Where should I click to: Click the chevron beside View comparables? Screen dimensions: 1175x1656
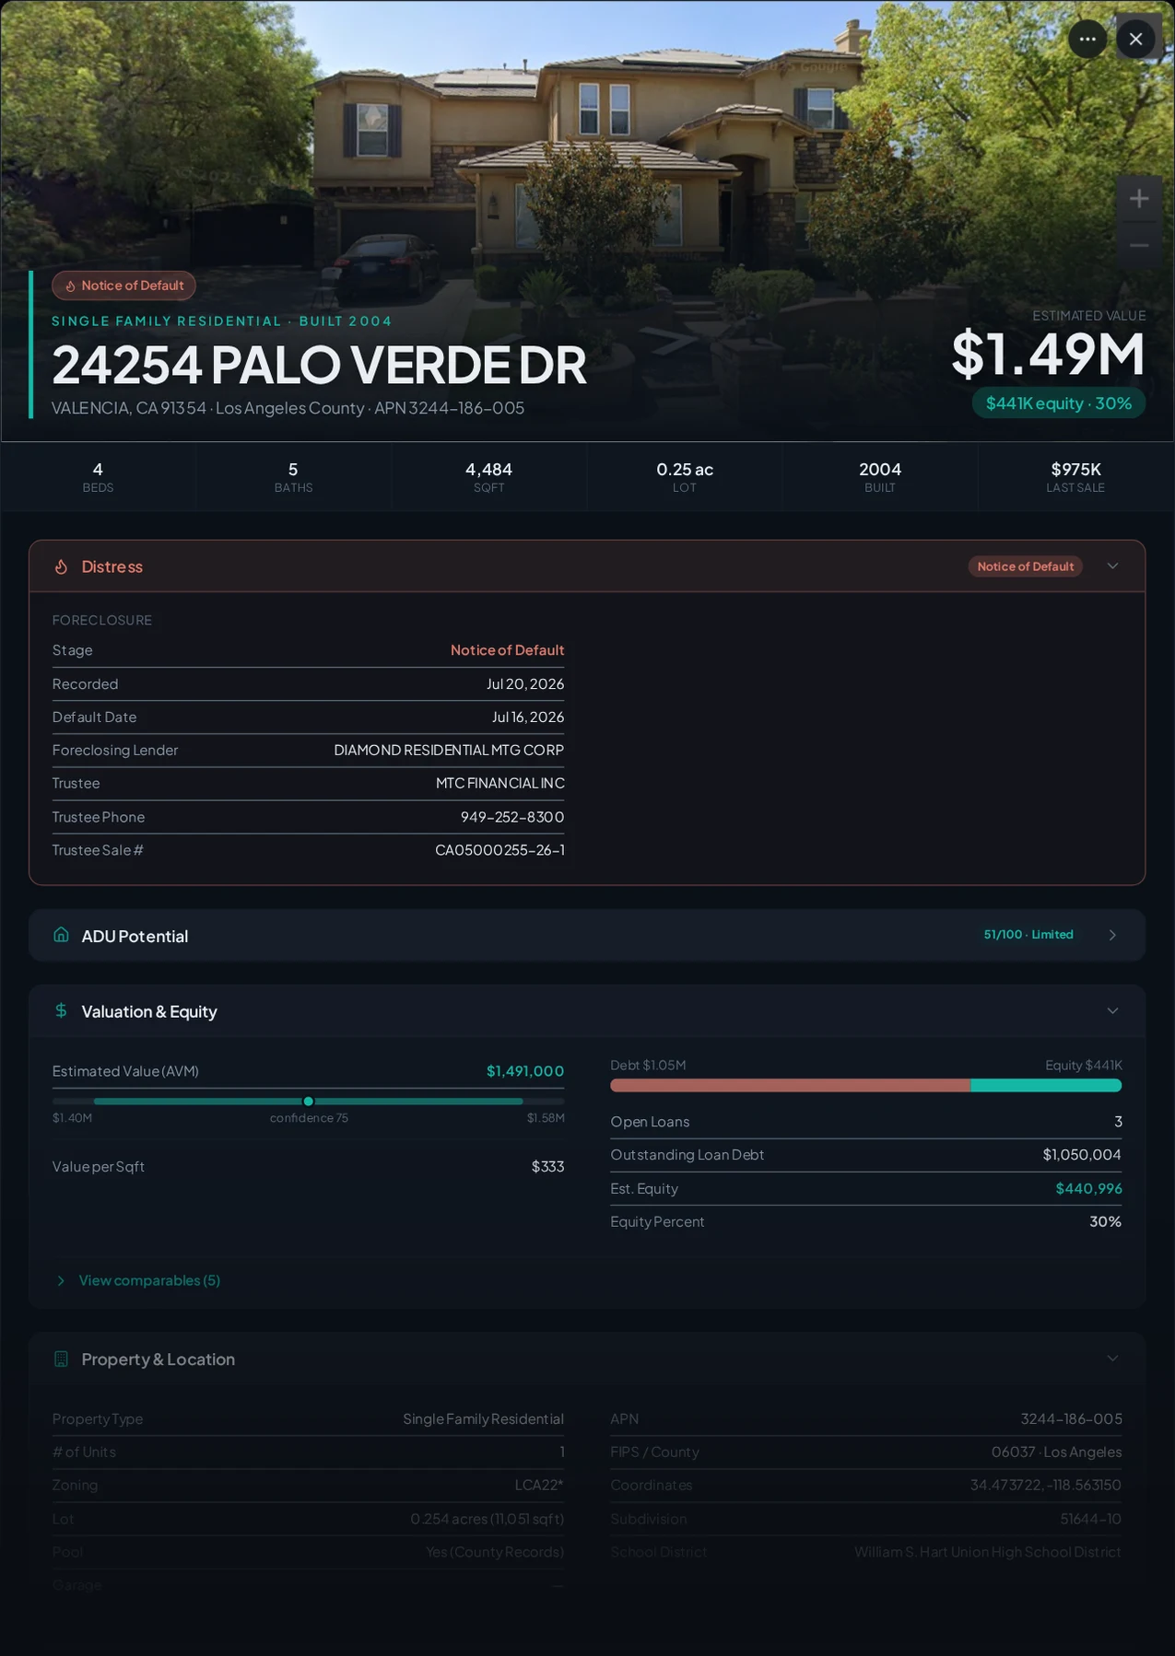61,1281
